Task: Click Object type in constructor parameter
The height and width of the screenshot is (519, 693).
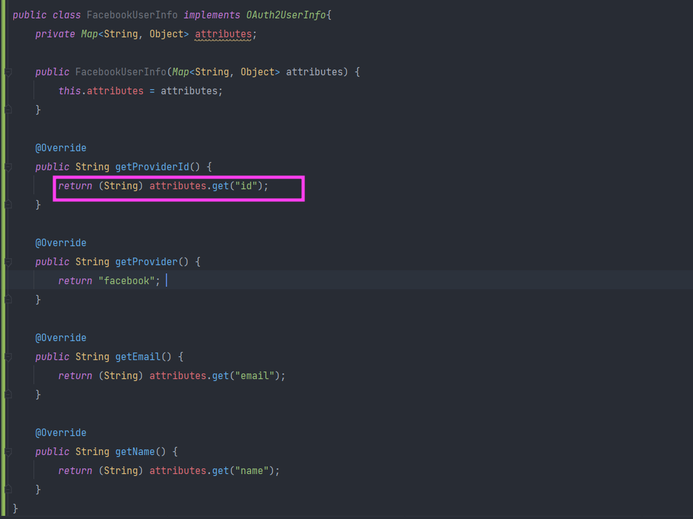Action: click(257, 72)
